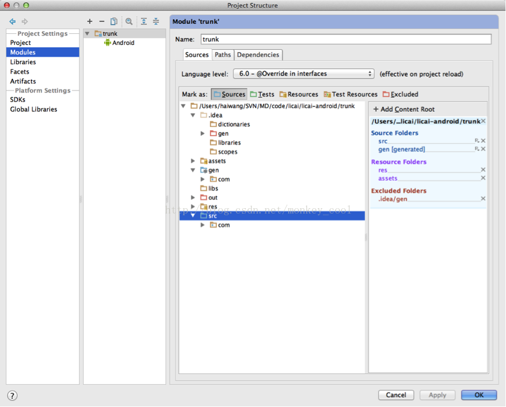Remove res from Resource Folders
Image resolution: width=506 pixels, height=407 pixels.
click(483, 170)
